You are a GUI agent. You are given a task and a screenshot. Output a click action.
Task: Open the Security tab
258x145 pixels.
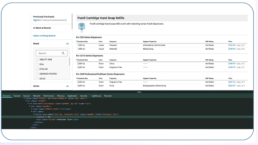click(84, 96)
